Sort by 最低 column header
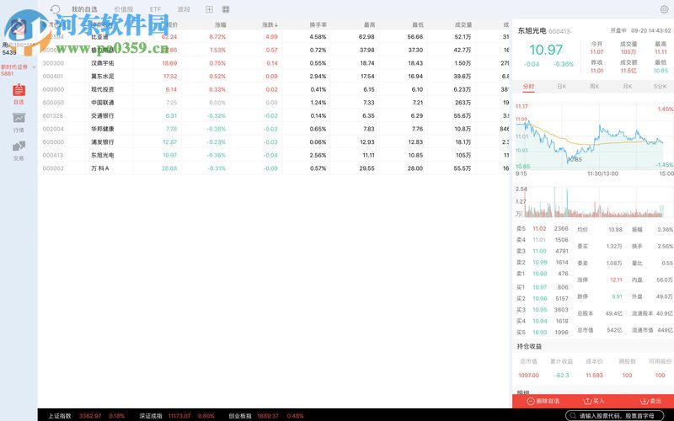 pos(418,25)
